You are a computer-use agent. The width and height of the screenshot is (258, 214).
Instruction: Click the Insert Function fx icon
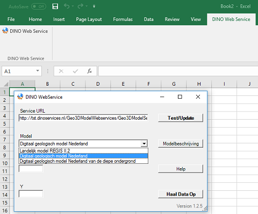[x=89, y=71]
